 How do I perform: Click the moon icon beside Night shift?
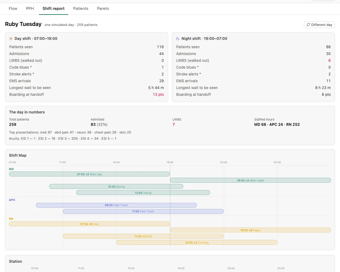tap(178, 39)
